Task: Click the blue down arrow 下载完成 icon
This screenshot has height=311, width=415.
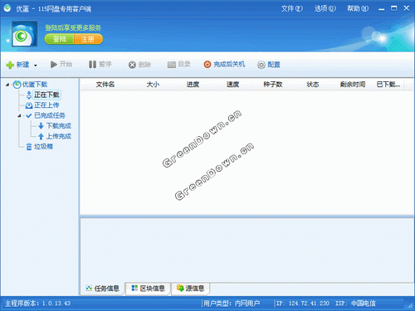Action: click(x=41, y=126)
